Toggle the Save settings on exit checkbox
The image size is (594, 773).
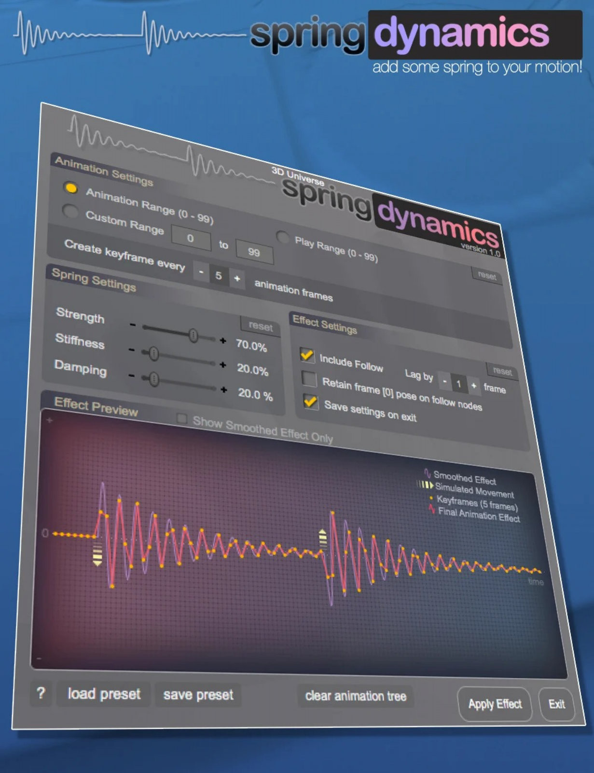(x=310, y=401)
